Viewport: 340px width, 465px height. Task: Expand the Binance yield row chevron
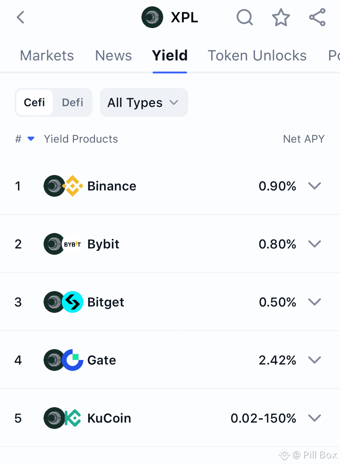[x=315, y=186]
